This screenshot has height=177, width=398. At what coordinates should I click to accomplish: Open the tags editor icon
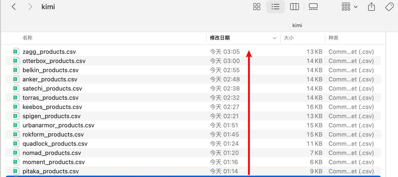(x=390, y=7)
